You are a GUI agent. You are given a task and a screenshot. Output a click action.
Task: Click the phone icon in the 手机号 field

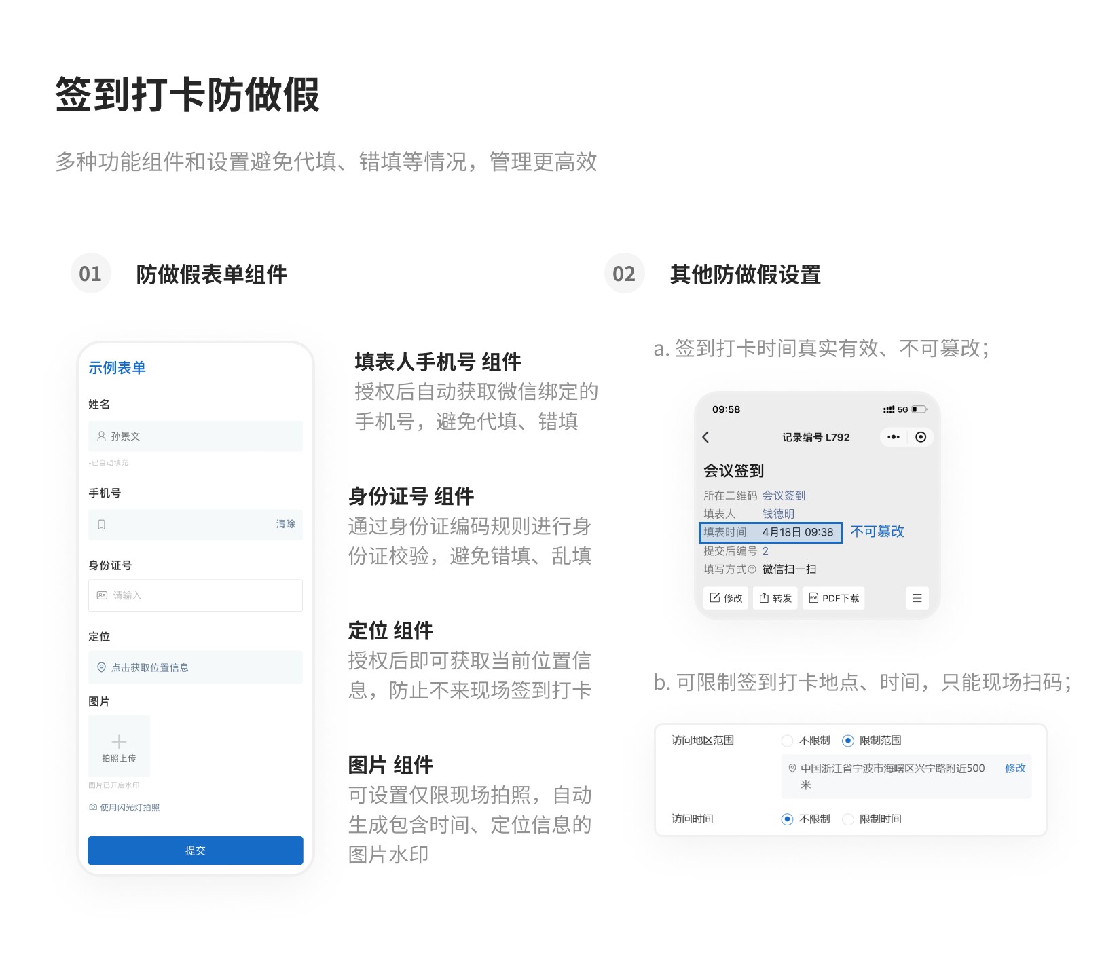pyautogui.click(x=101, y=525)
